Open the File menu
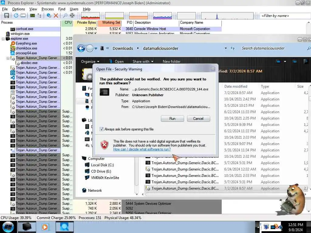Screen dimensions: 311x233 tap(5, 9)
